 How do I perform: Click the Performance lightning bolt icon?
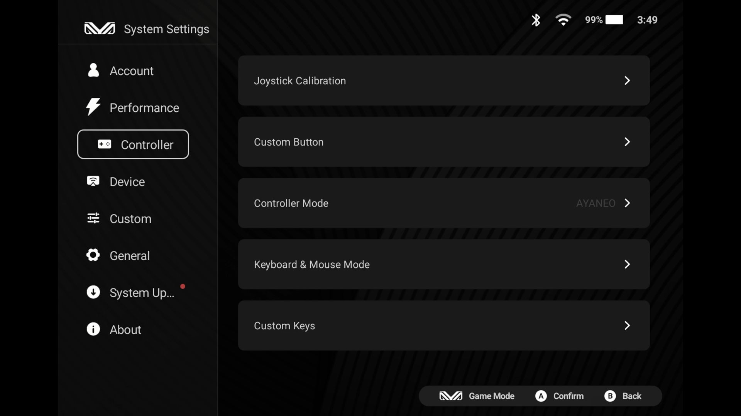(93, 107)
